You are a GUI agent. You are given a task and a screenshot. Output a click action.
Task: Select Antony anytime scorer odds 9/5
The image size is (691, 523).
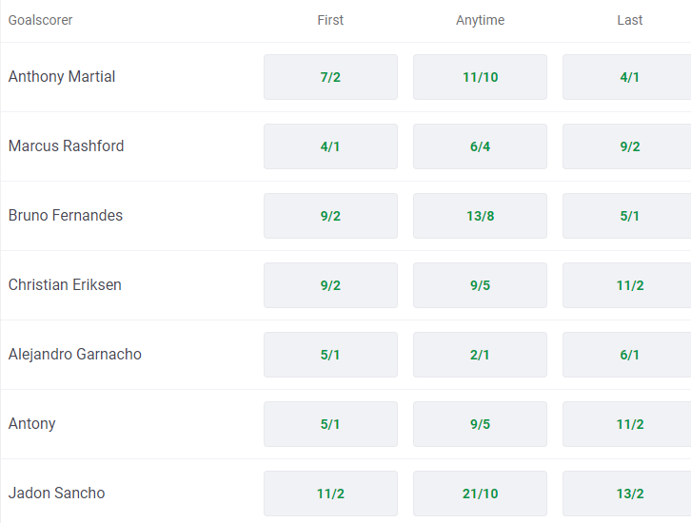coord(480,424)
